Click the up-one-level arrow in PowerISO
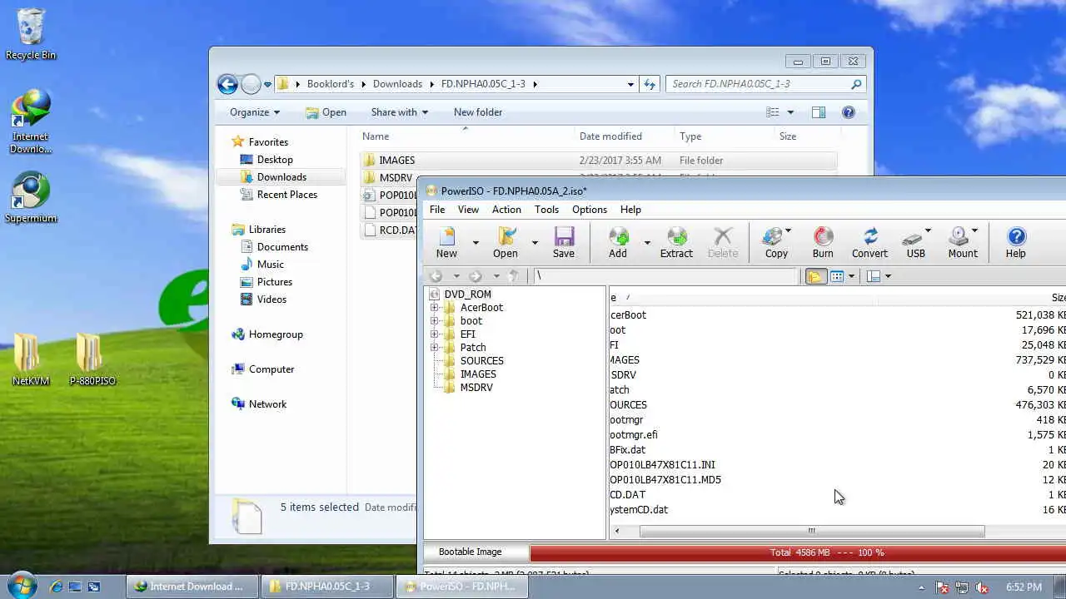The width and height of the screenshot is (1066, 599). 514,276
